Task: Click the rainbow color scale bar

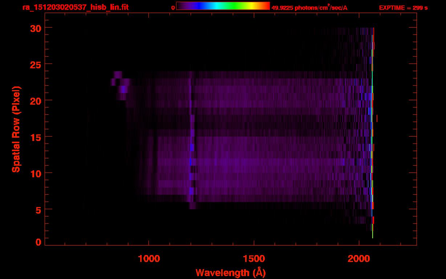Action: coord(223,6)
